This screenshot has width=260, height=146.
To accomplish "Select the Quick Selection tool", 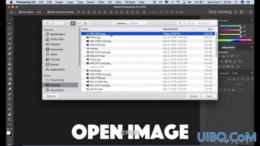I will (10, 39).
